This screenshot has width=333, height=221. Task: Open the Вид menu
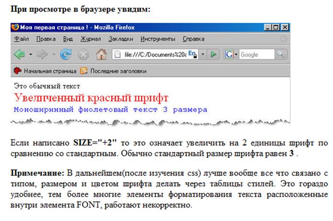pyautogui.click(x=68, y=39)
